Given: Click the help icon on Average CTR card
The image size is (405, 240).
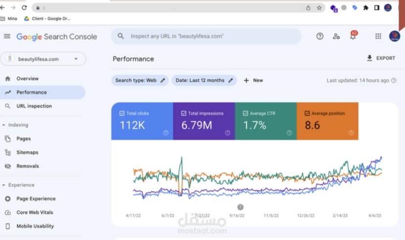Looking at the screenshot, I should pyautogui.click(x=289, y=132).
